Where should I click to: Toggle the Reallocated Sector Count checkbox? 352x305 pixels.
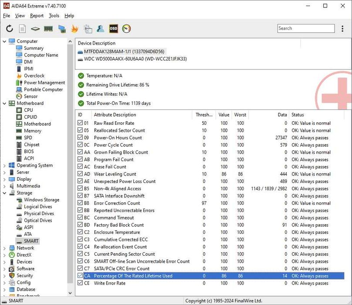pyautogui.click(x=80, y=130)
